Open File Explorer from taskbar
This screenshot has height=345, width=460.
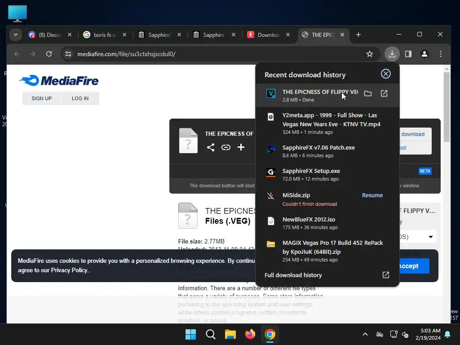[230, 334]
